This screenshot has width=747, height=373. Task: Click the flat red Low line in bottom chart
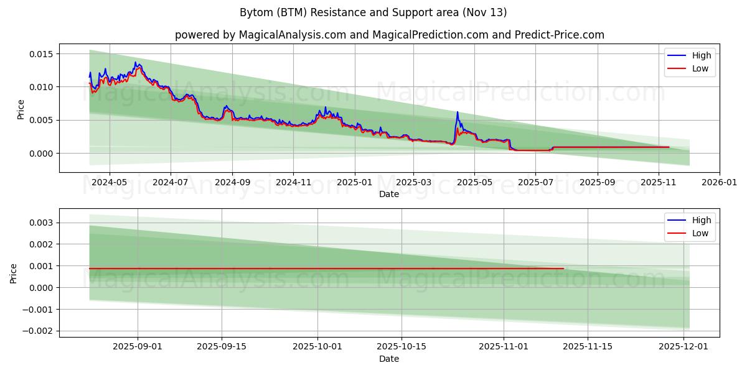click(311, 268)
